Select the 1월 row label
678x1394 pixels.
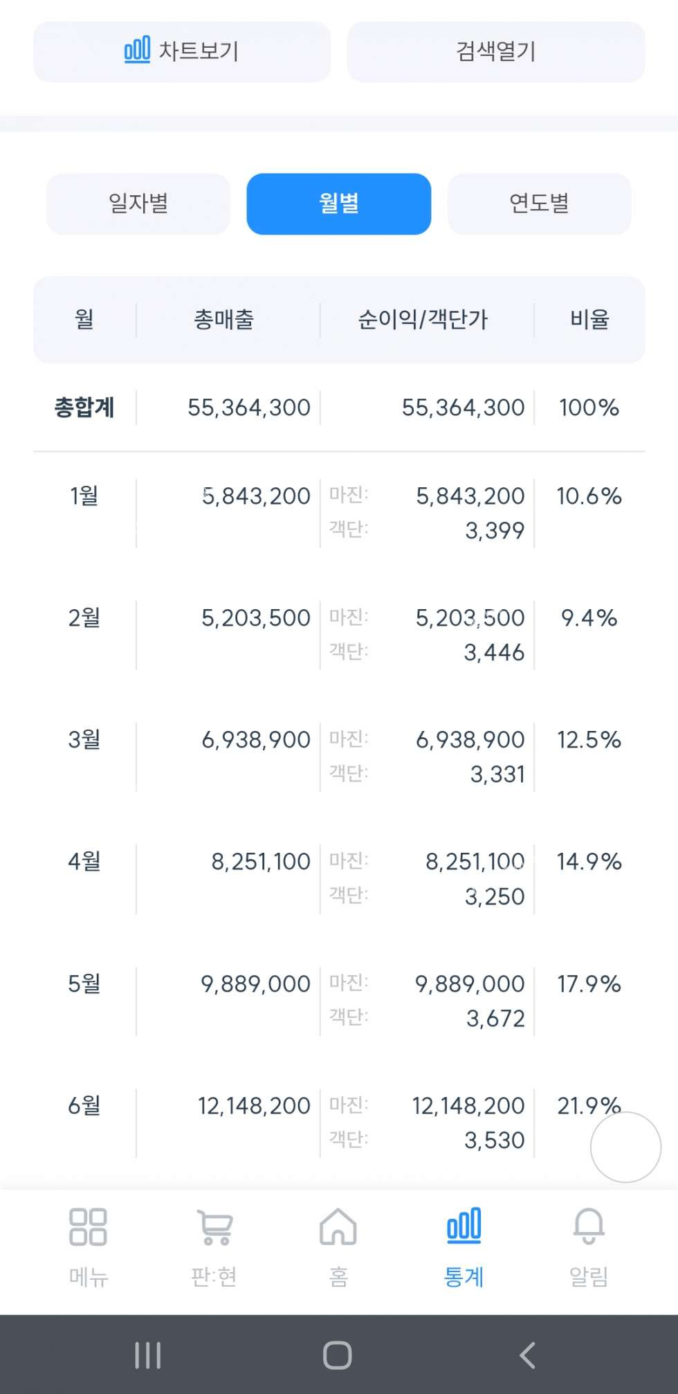tap(84, 496)
